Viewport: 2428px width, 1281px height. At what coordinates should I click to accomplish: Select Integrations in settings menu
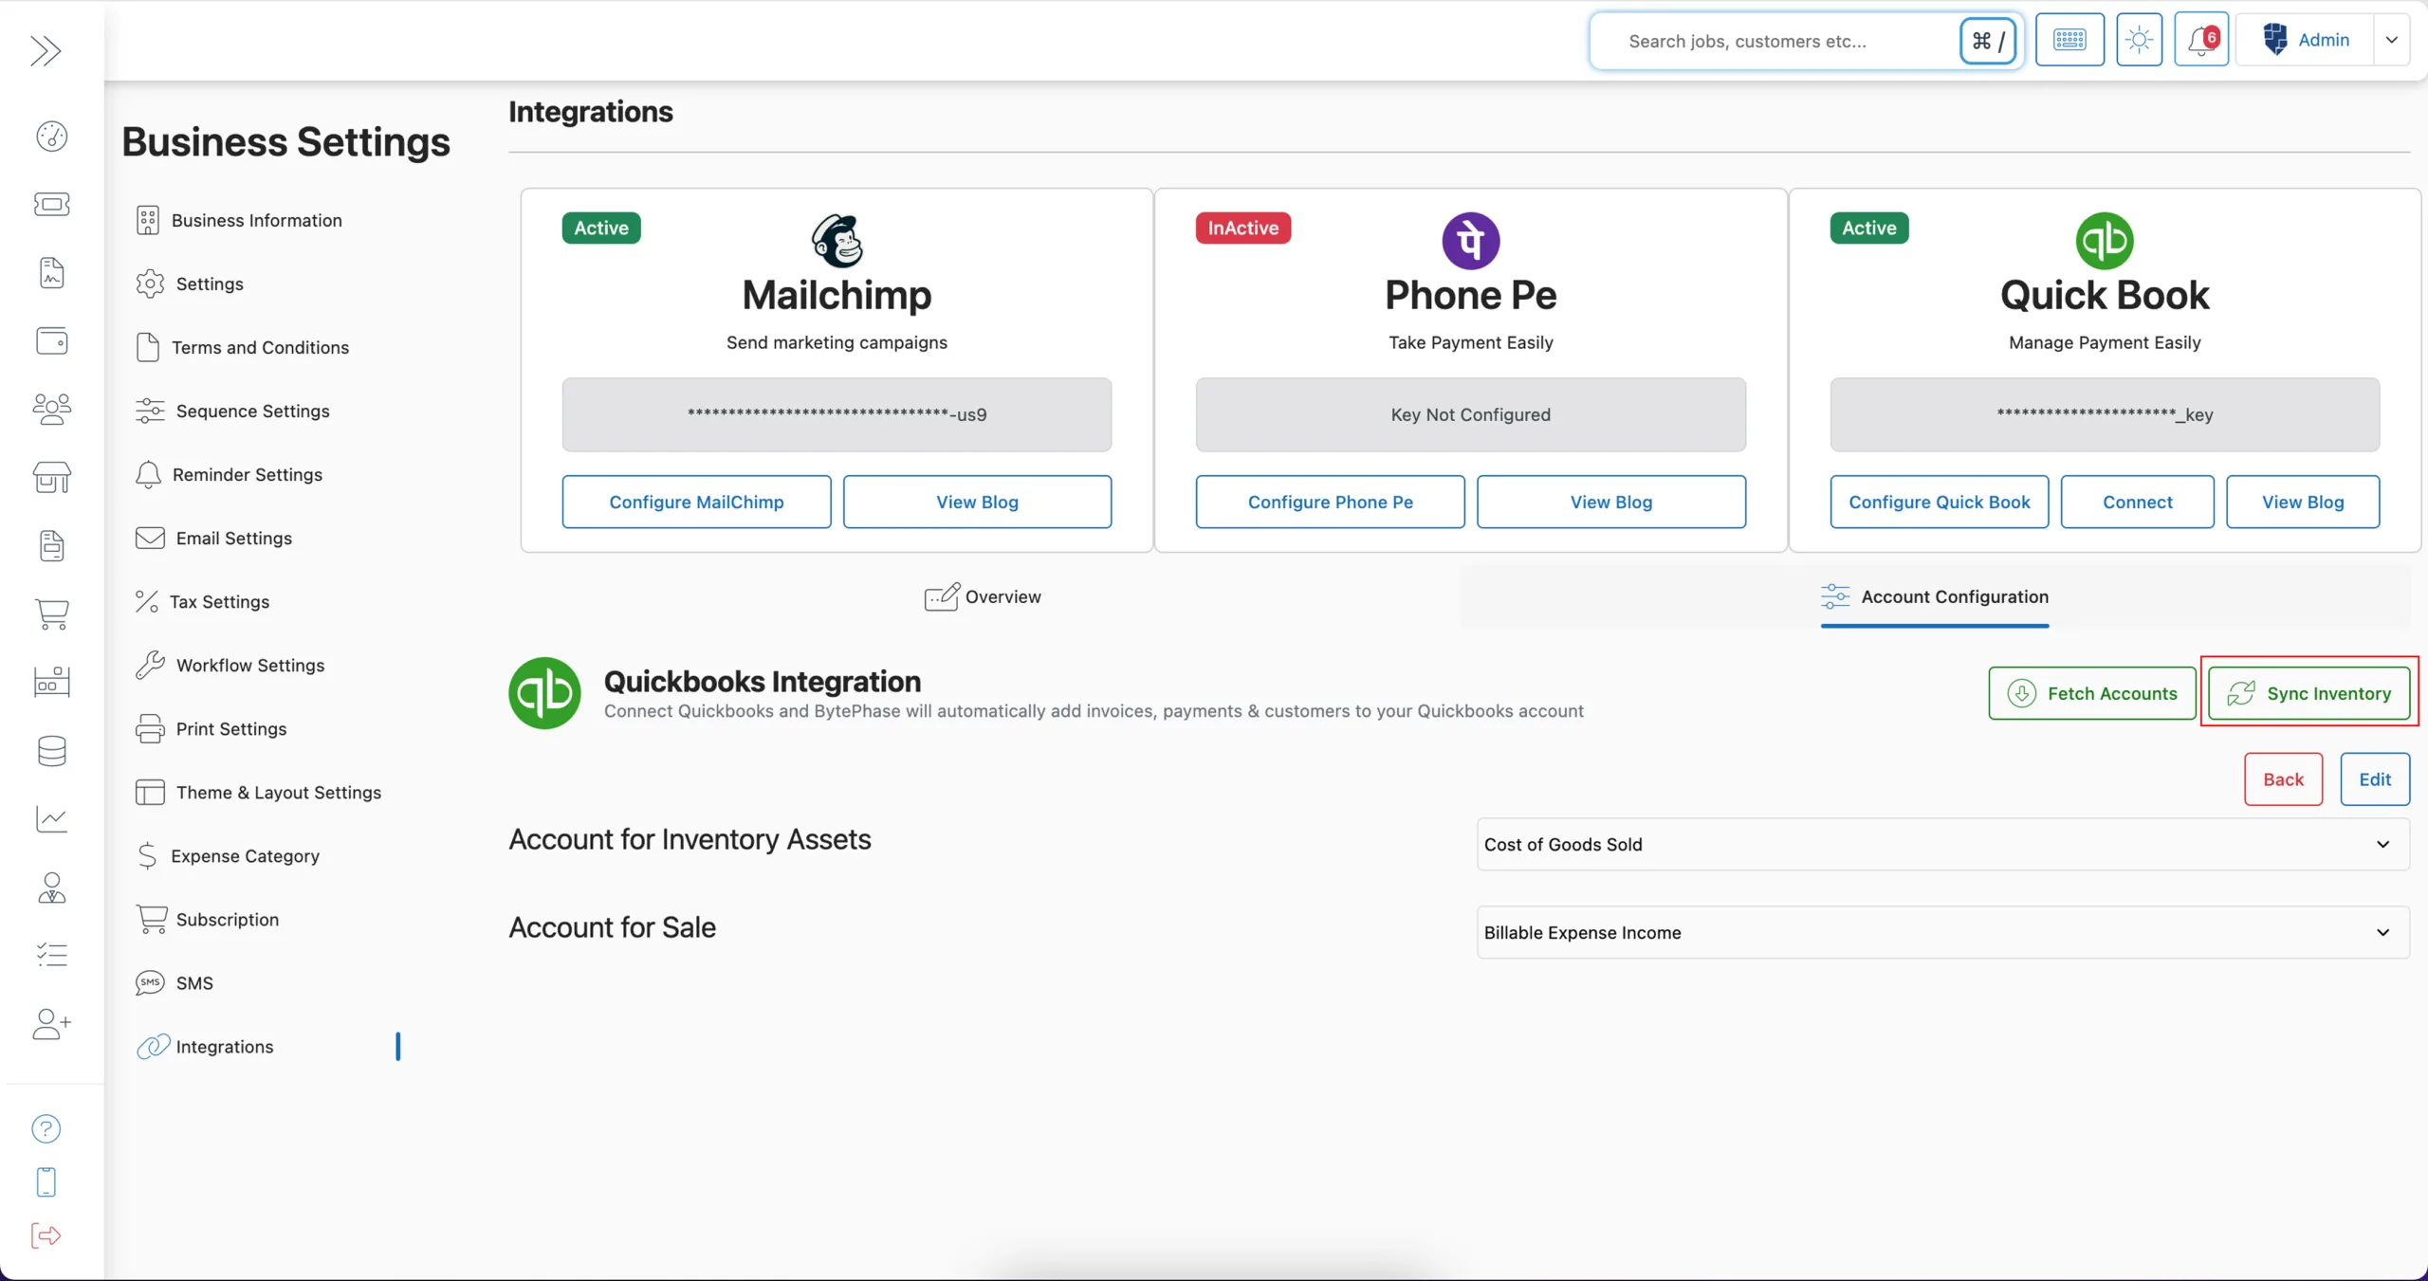pos(205,1046)
